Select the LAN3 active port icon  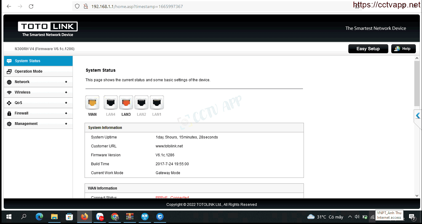tap(126, 102)
